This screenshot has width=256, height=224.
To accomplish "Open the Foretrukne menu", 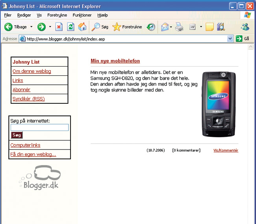I will coord(57,15).
